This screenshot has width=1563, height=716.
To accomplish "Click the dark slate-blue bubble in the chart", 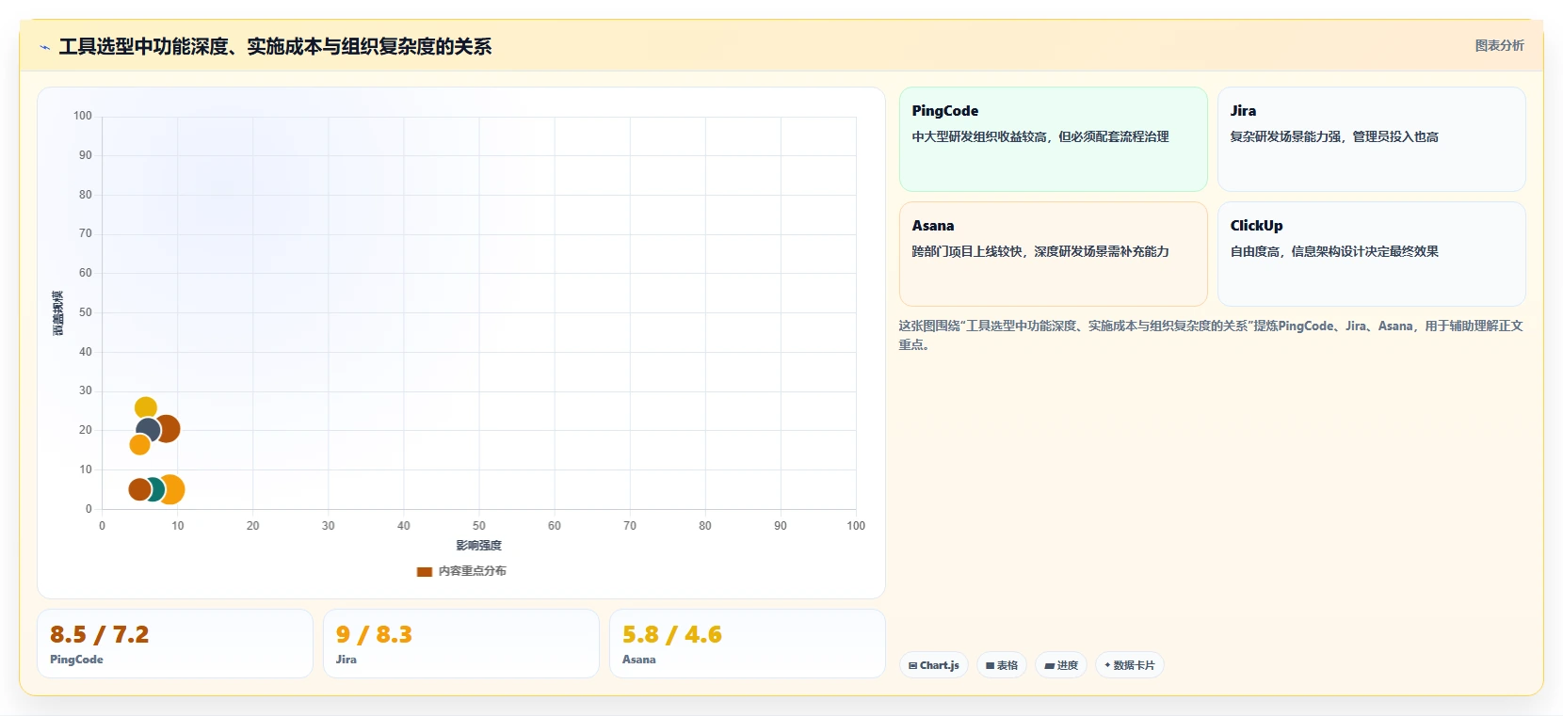I will click(x=148, y=431).
